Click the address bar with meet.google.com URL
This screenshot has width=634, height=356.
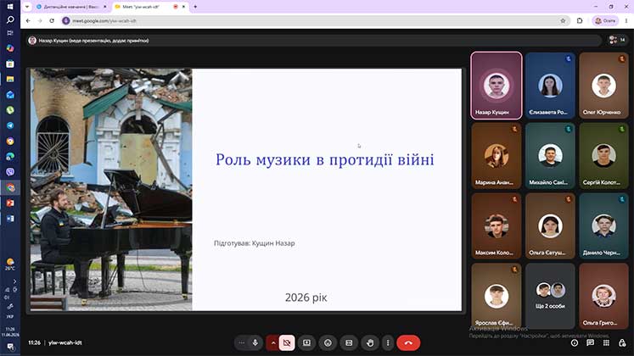[316, 20]
